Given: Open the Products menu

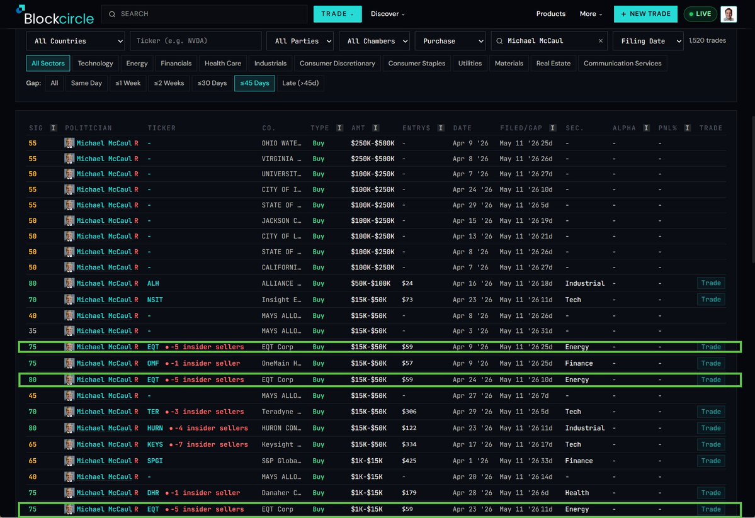Looking at the screenshot, I should pyautogui.click(x=551, y=14).
